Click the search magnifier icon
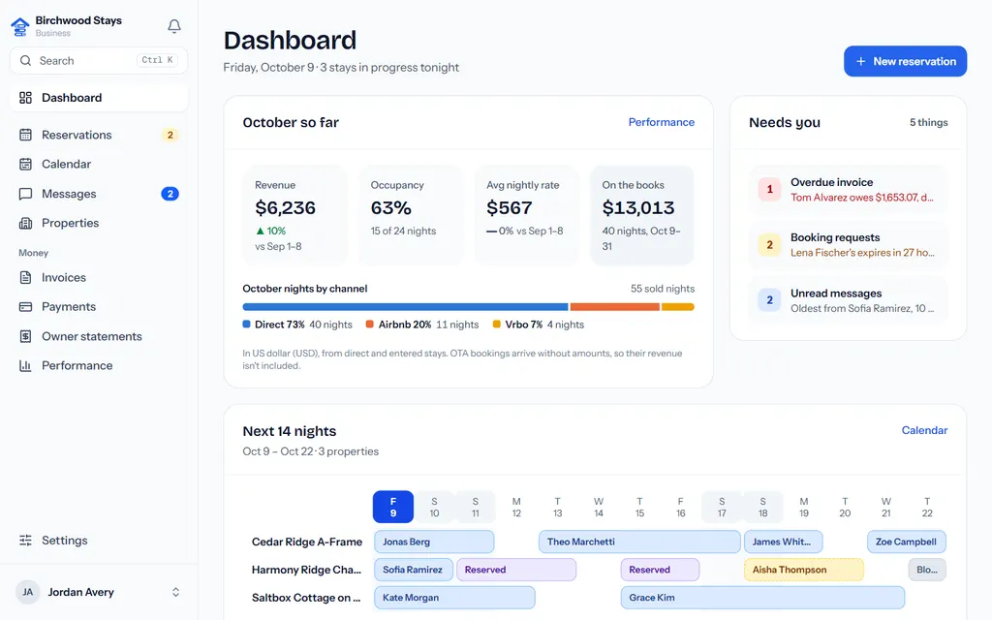This screenshot has width=992, height=620. coord(25,61)
